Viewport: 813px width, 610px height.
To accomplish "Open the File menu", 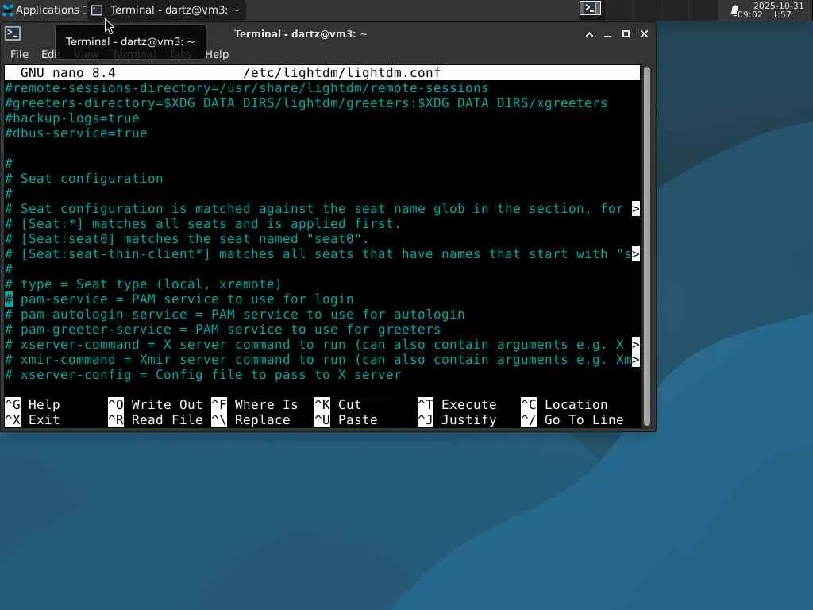I will tap(19, 54).
